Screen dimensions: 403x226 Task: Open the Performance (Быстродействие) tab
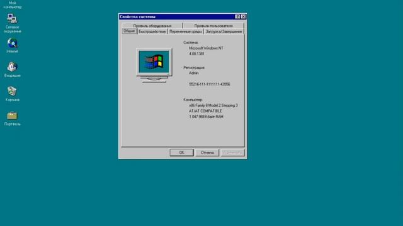152,31
